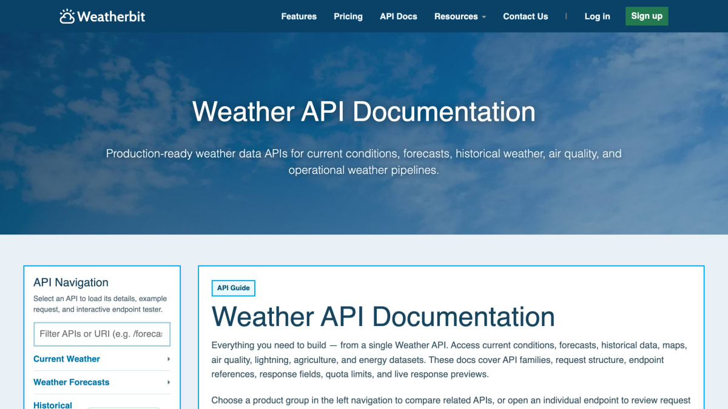The height and width of the screenshot is (409, 728).
Task: Click the Weather API Documentation heading in content panel
Action: 383,317
